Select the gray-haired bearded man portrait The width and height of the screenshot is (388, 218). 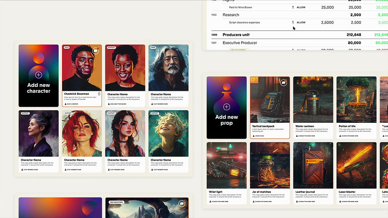pos(169,68)
